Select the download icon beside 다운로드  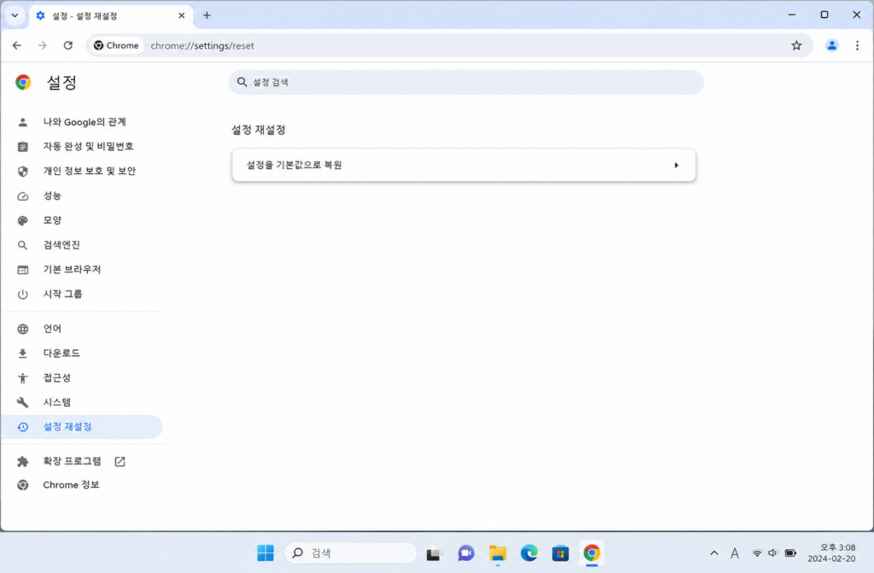(x=23, y=354)
